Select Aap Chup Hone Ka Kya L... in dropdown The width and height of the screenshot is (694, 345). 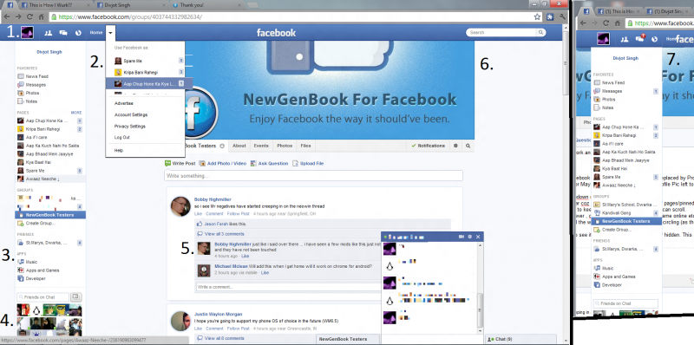(x=148, y=83)
